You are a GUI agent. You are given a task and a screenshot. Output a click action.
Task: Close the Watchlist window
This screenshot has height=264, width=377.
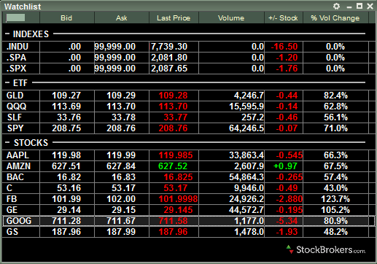click(x=370, y=6)
